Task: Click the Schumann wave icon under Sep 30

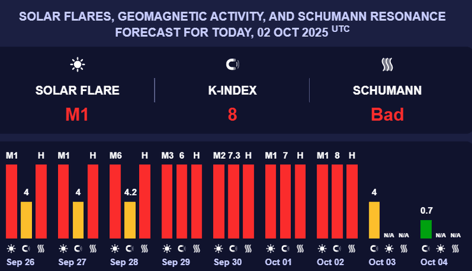Action: click(248, 249)
